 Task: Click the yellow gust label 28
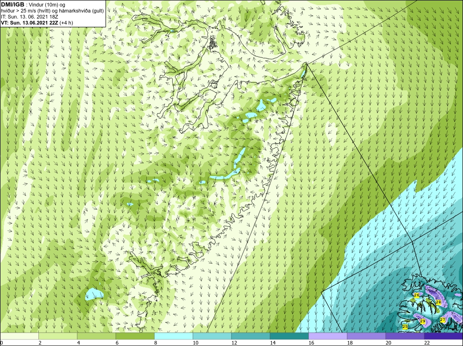coord(438,302)
